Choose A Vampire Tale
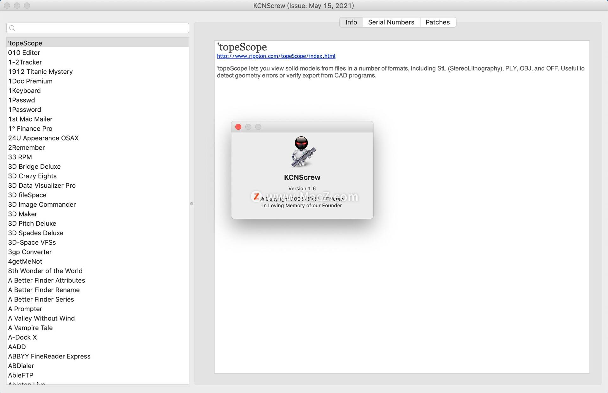608x393 pixels. click(98, 328)
